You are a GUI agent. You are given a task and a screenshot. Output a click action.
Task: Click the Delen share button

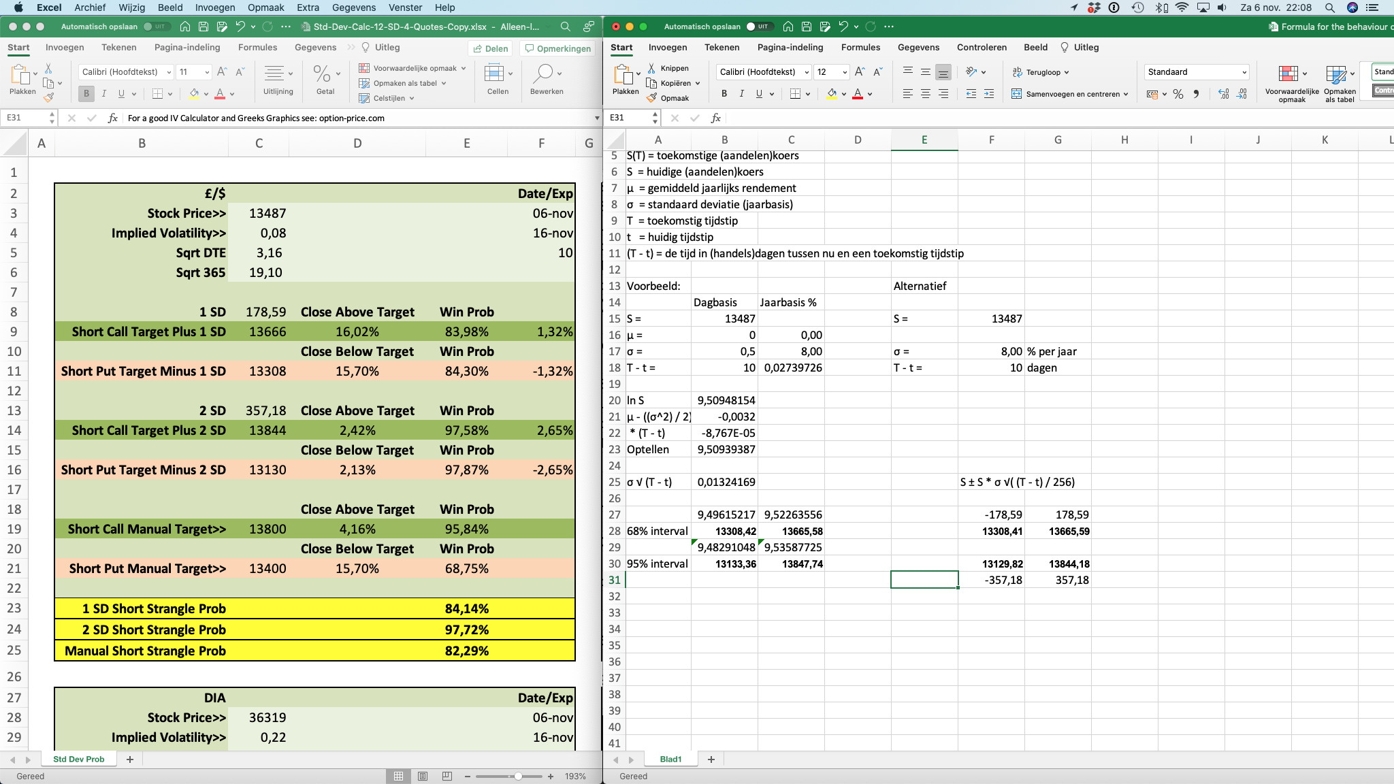pos(490,48)
